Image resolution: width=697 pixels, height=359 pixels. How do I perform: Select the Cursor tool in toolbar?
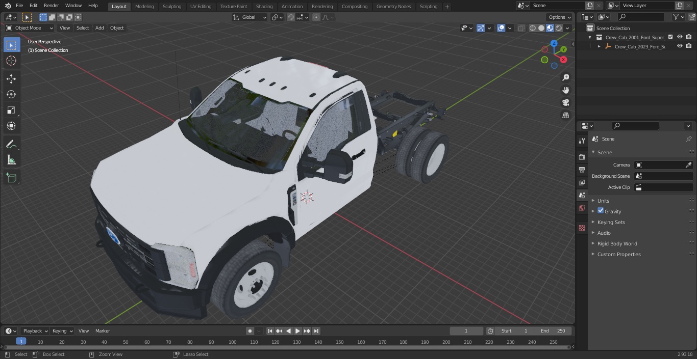tap(11, 61)
